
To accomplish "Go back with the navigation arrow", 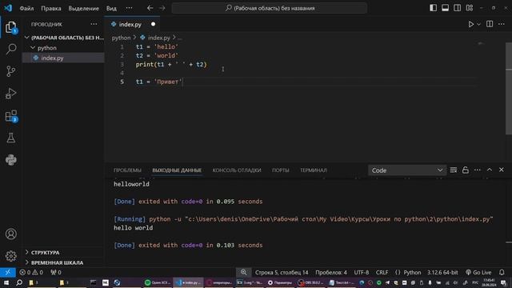I will coord(150,8).
